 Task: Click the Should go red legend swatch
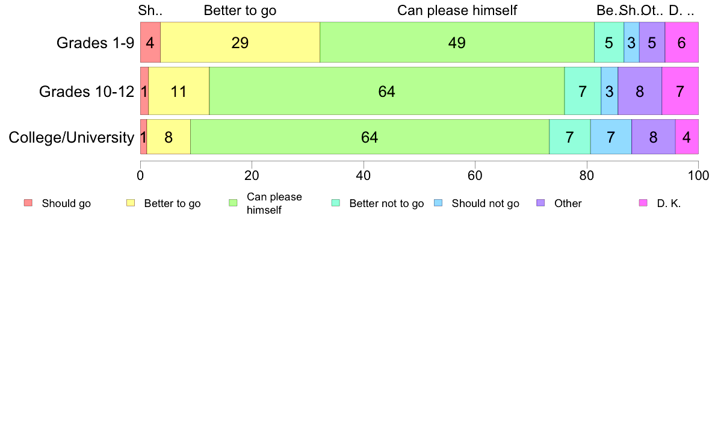28,203
